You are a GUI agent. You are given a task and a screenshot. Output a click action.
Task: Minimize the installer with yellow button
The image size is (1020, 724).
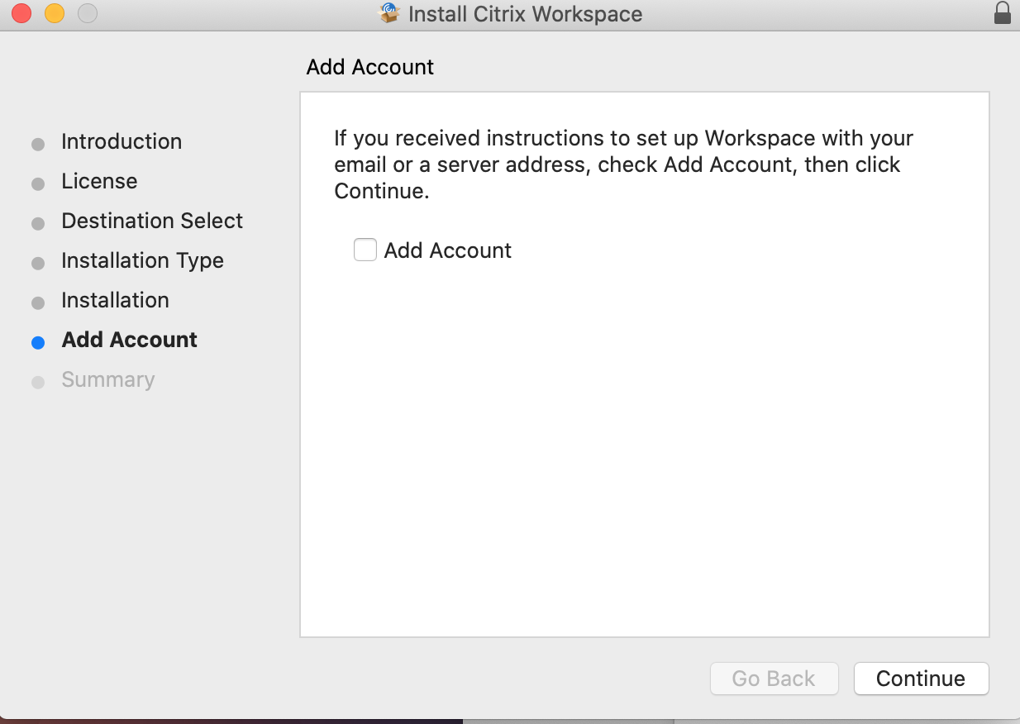[x=55, y=13]
